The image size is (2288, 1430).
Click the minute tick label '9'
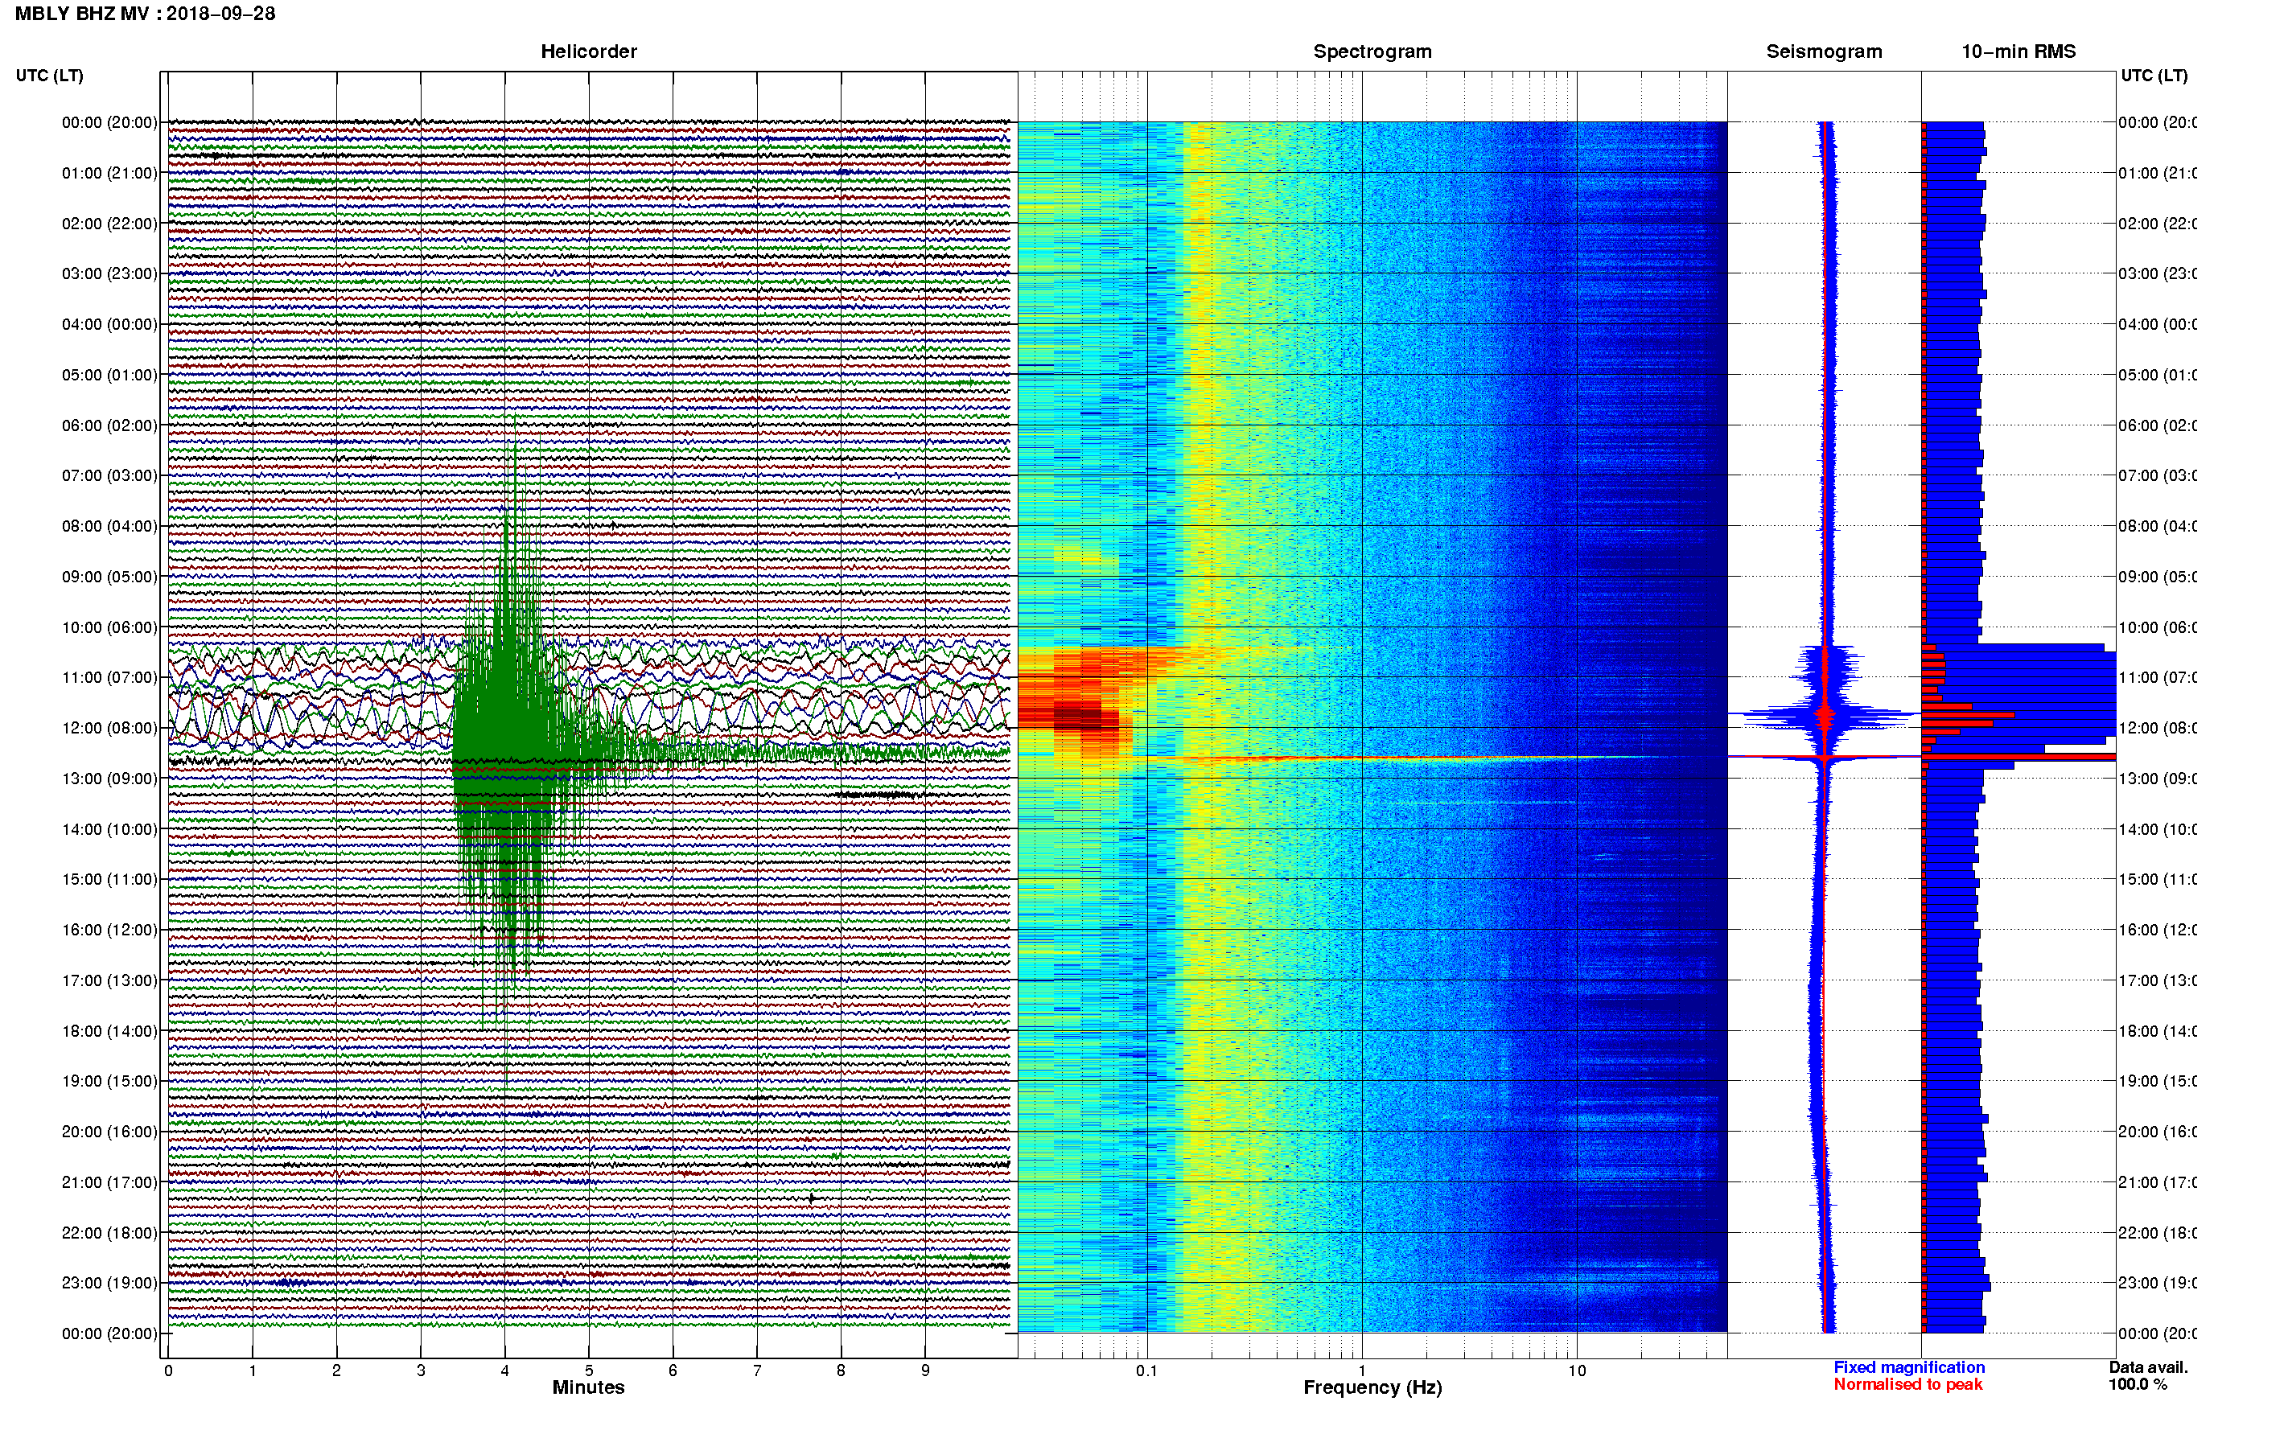click(x=925, y=1370)
